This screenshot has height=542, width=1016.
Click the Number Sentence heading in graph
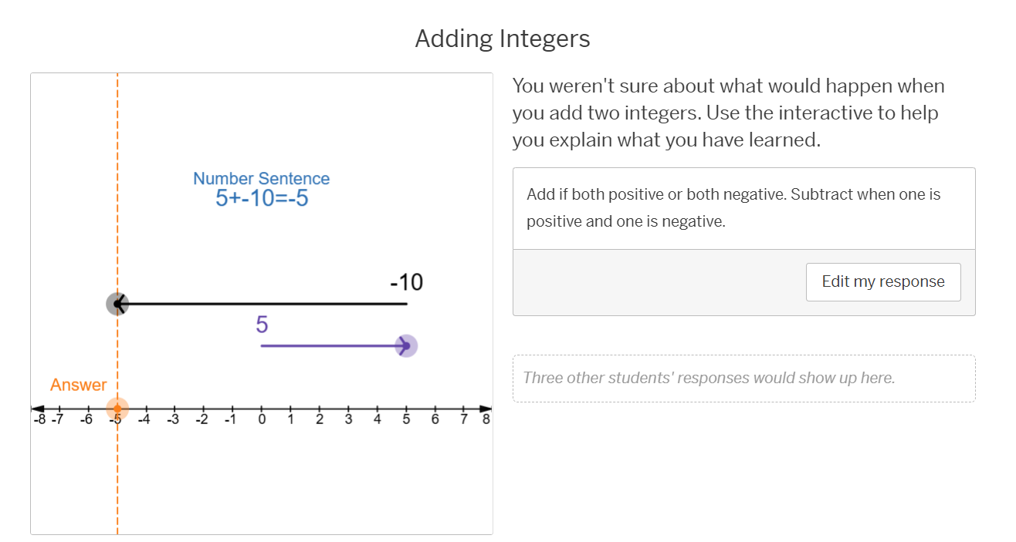click(262, 178)
